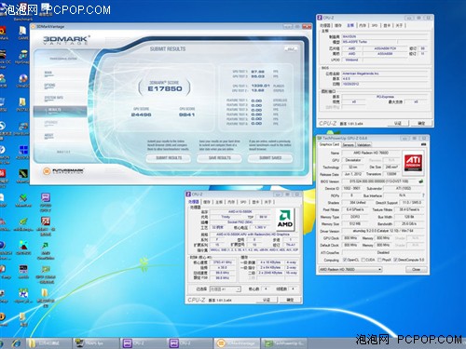Click the GPU-Z screenshot camera icon
This screenshot has height=349, width=466.
tap(423, 145)
